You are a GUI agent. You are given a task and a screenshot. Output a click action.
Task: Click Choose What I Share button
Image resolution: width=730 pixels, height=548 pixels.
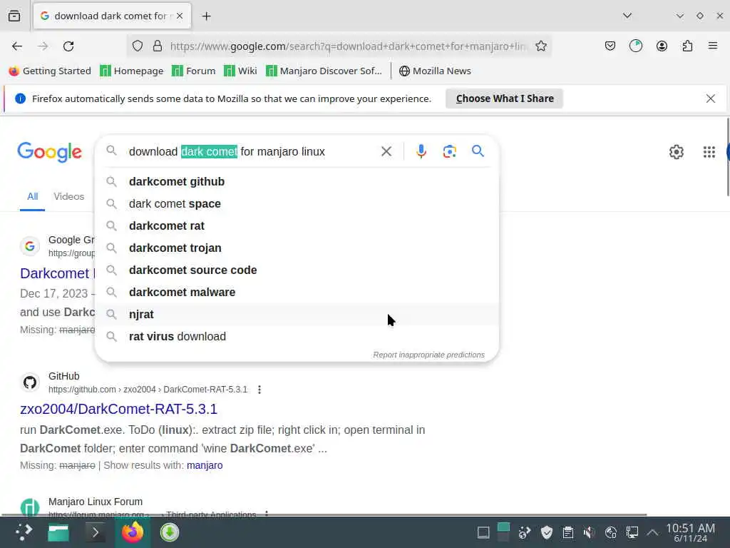tap(505, 98)
